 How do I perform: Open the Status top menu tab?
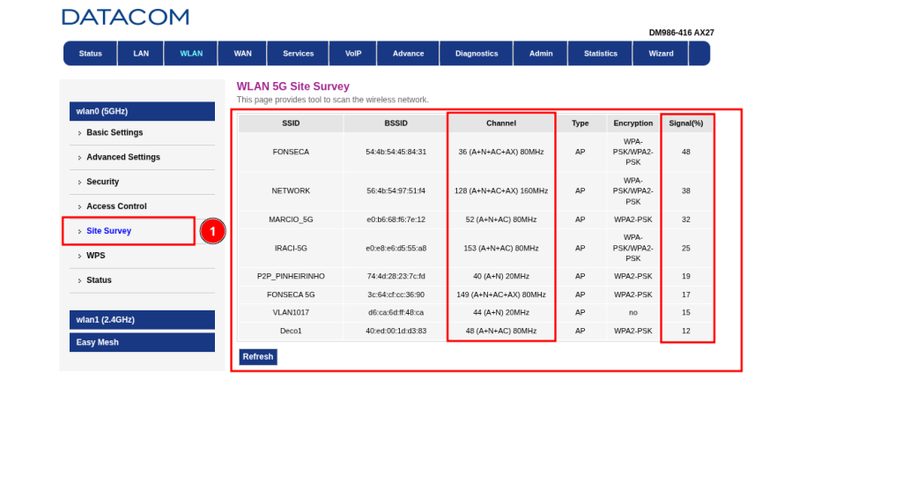pyautogui.click(x=91, y=54)
